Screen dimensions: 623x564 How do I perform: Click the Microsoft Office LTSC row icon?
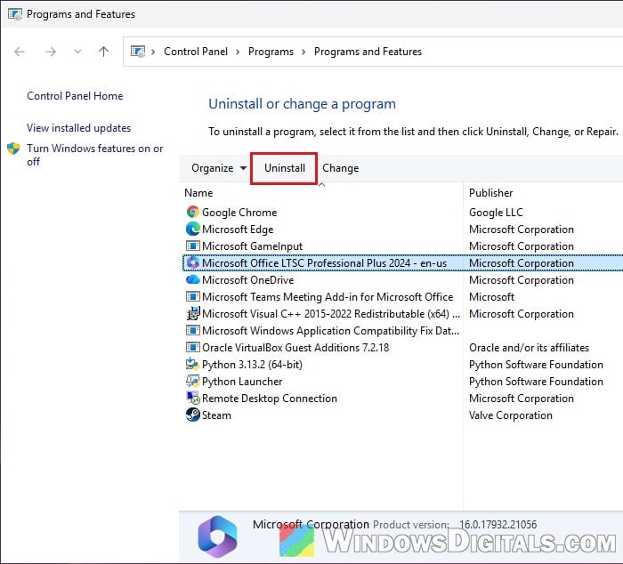tap(193, 263)
